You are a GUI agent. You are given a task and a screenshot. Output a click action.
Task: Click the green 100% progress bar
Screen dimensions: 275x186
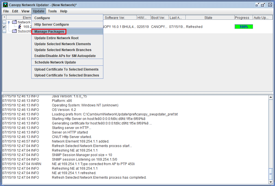tap(244, 27)
